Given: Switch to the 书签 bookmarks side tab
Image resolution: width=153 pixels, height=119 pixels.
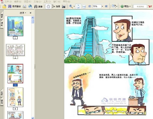Looking at the screenshot, I should pyautogui.click(x=2, y=16).
